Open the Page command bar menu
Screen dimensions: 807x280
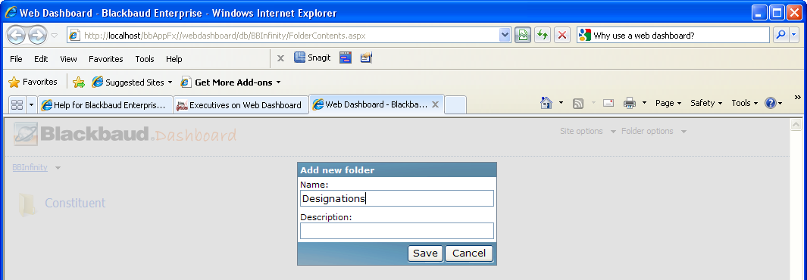pyautogui.click(x=668, y=103)
